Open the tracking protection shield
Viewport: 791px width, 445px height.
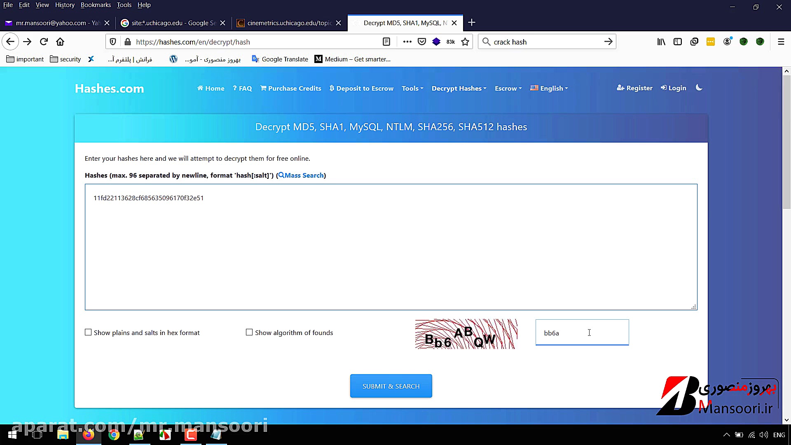point(113,42)
